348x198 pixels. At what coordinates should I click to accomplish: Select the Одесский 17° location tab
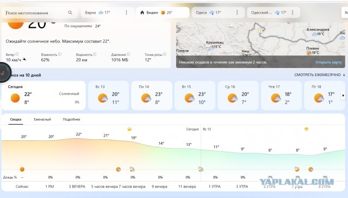pos(274,13)
